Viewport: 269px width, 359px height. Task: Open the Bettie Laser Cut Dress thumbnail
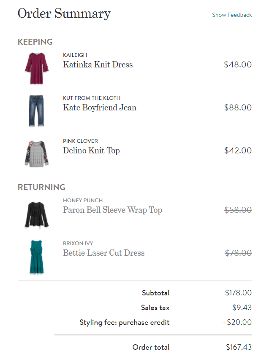click(36, 257)
